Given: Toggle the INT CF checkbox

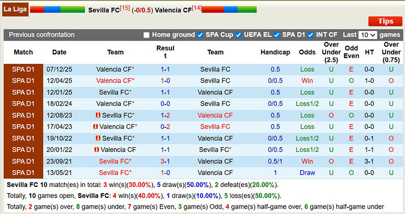Looking at the screenshot, I should (x=310, y=35).
